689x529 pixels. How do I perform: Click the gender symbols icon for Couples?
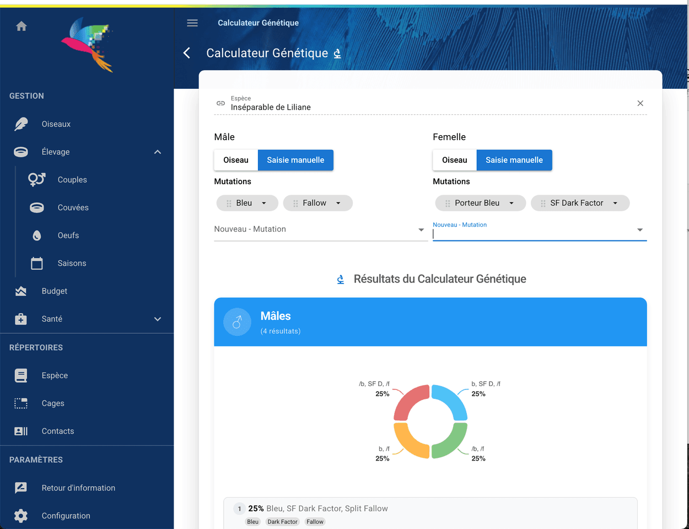point(36,179)
